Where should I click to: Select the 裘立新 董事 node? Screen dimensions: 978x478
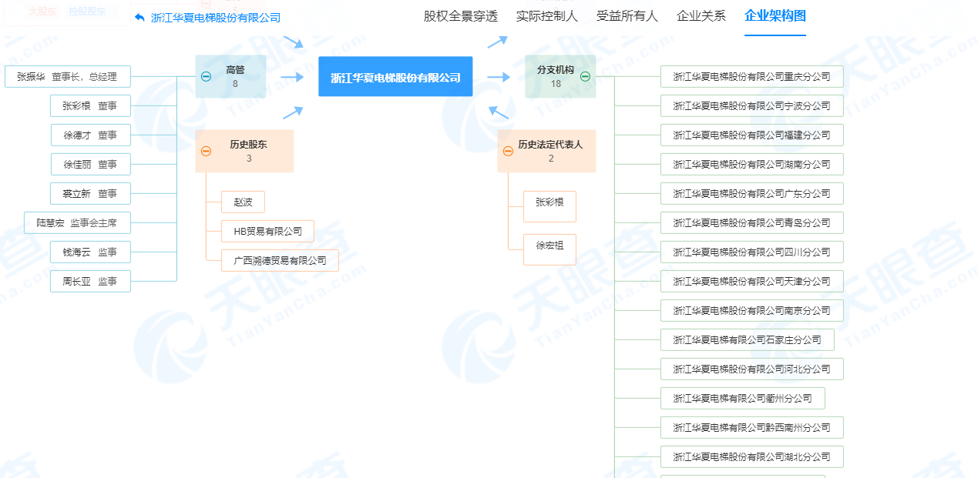click(90, 194)
